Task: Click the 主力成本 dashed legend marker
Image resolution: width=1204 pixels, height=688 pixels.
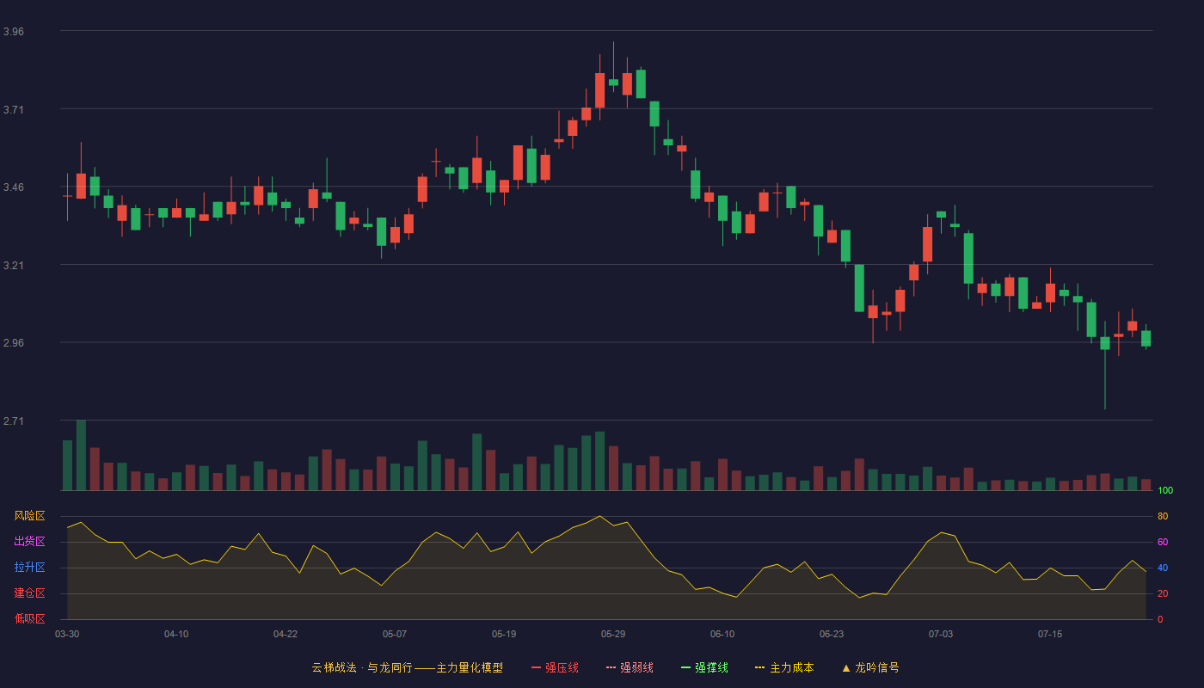Action: pyautogui.click(x=759, y=667)
